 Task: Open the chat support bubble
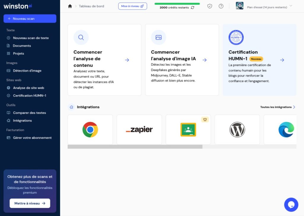(x=291, y=204)
